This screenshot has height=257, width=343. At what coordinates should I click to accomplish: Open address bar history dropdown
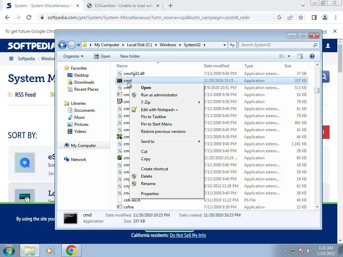pos(224,45)
